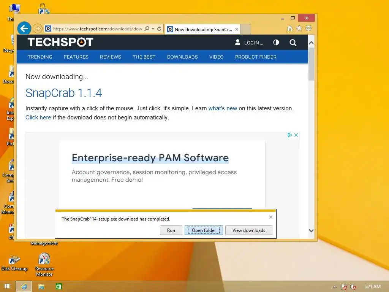This screenshot has width=389, height=292.
Task: Click the forward navigation arrow
Action: (38, 29)
